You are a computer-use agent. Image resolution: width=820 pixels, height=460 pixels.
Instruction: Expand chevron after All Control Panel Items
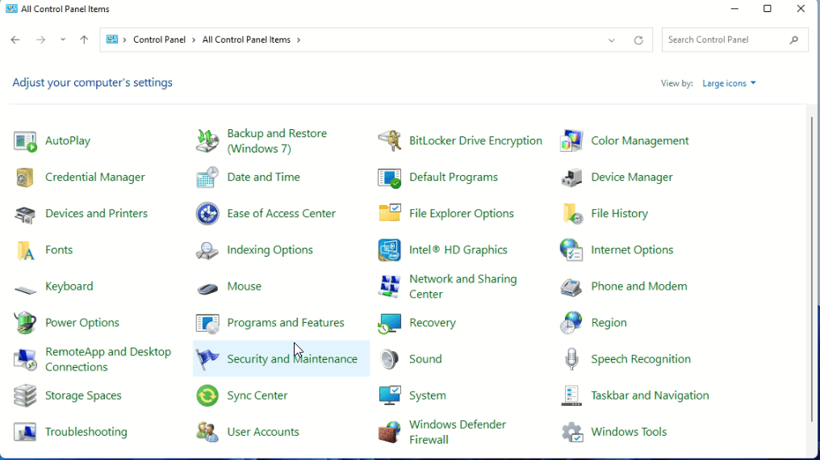pos(299,40)
